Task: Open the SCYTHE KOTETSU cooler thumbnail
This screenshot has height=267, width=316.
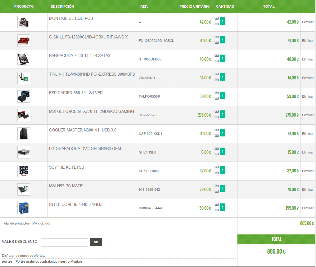Action: pyautogui.click(x=24, y=171)
